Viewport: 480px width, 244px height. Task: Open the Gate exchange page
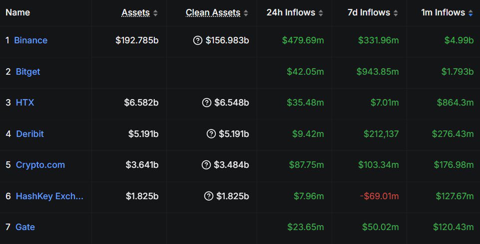25,227
